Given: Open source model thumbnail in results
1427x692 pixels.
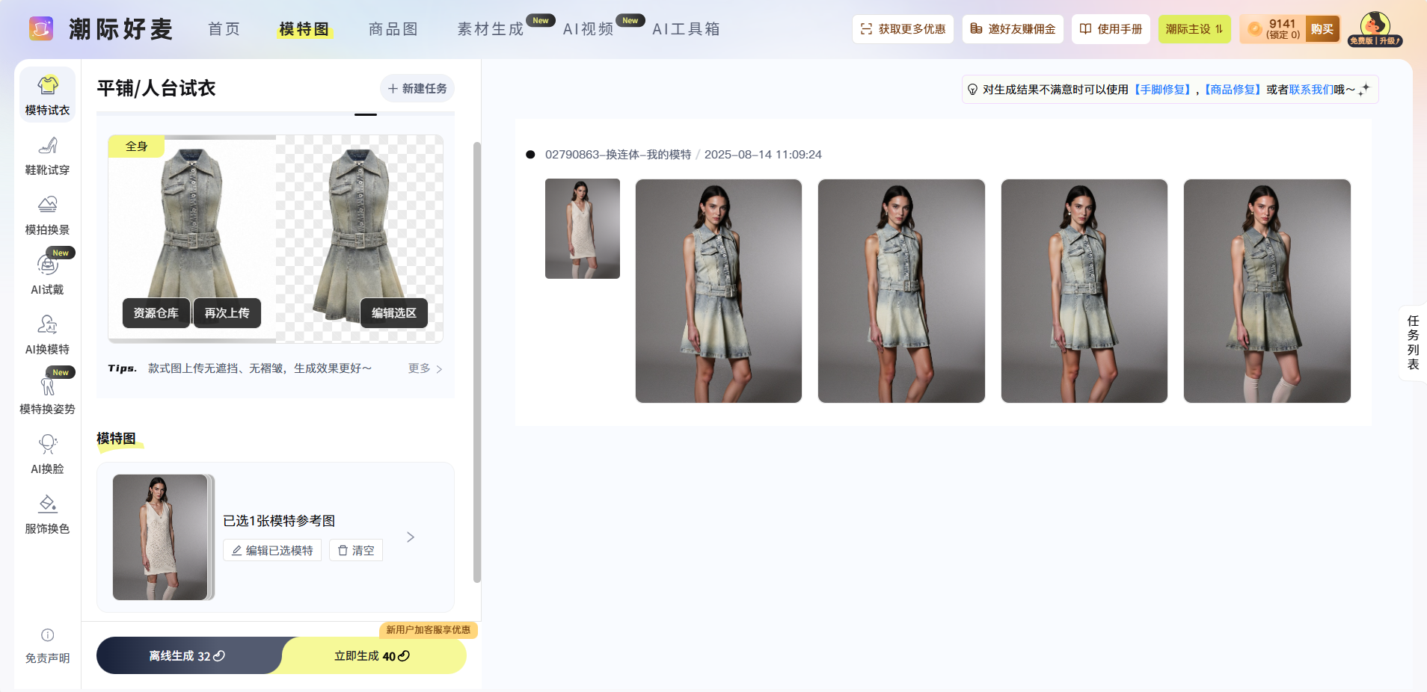Looking at the screenshot, I should (583, 229).
